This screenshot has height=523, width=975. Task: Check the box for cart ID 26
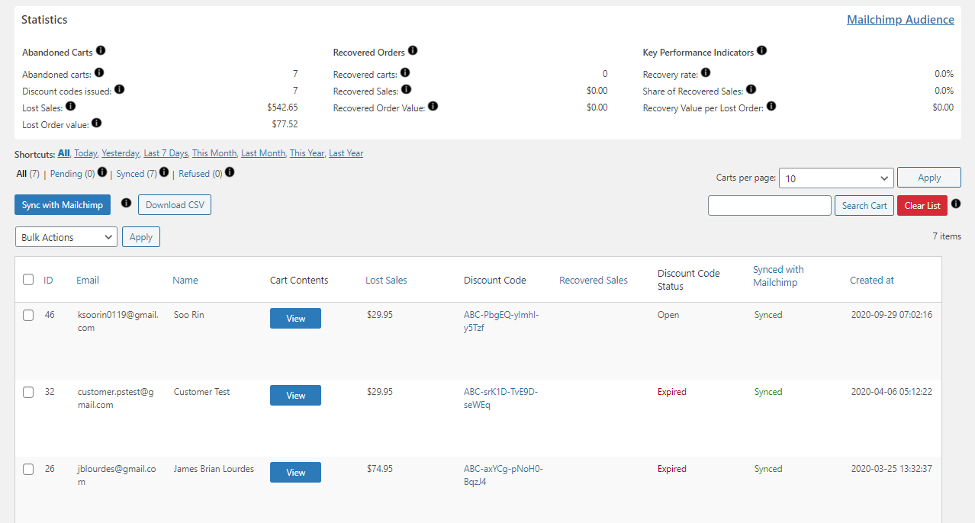[x=28, y=469]
